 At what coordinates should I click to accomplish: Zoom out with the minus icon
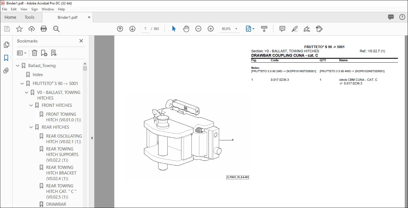198,29
